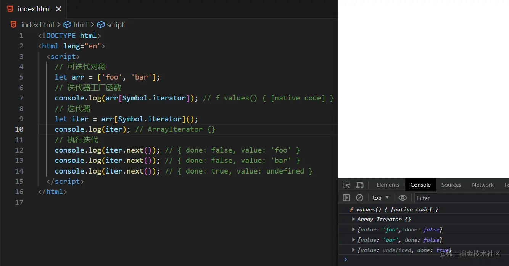The width and height of the screenshot is (509, 266).
Task: Click the line 13 console.log(iter.next()) statement
Action: coord(108,161)
